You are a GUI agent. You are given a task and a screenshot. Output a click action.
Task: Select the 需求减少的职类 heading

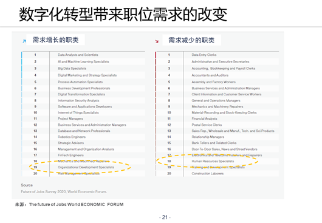coord(191,40)
